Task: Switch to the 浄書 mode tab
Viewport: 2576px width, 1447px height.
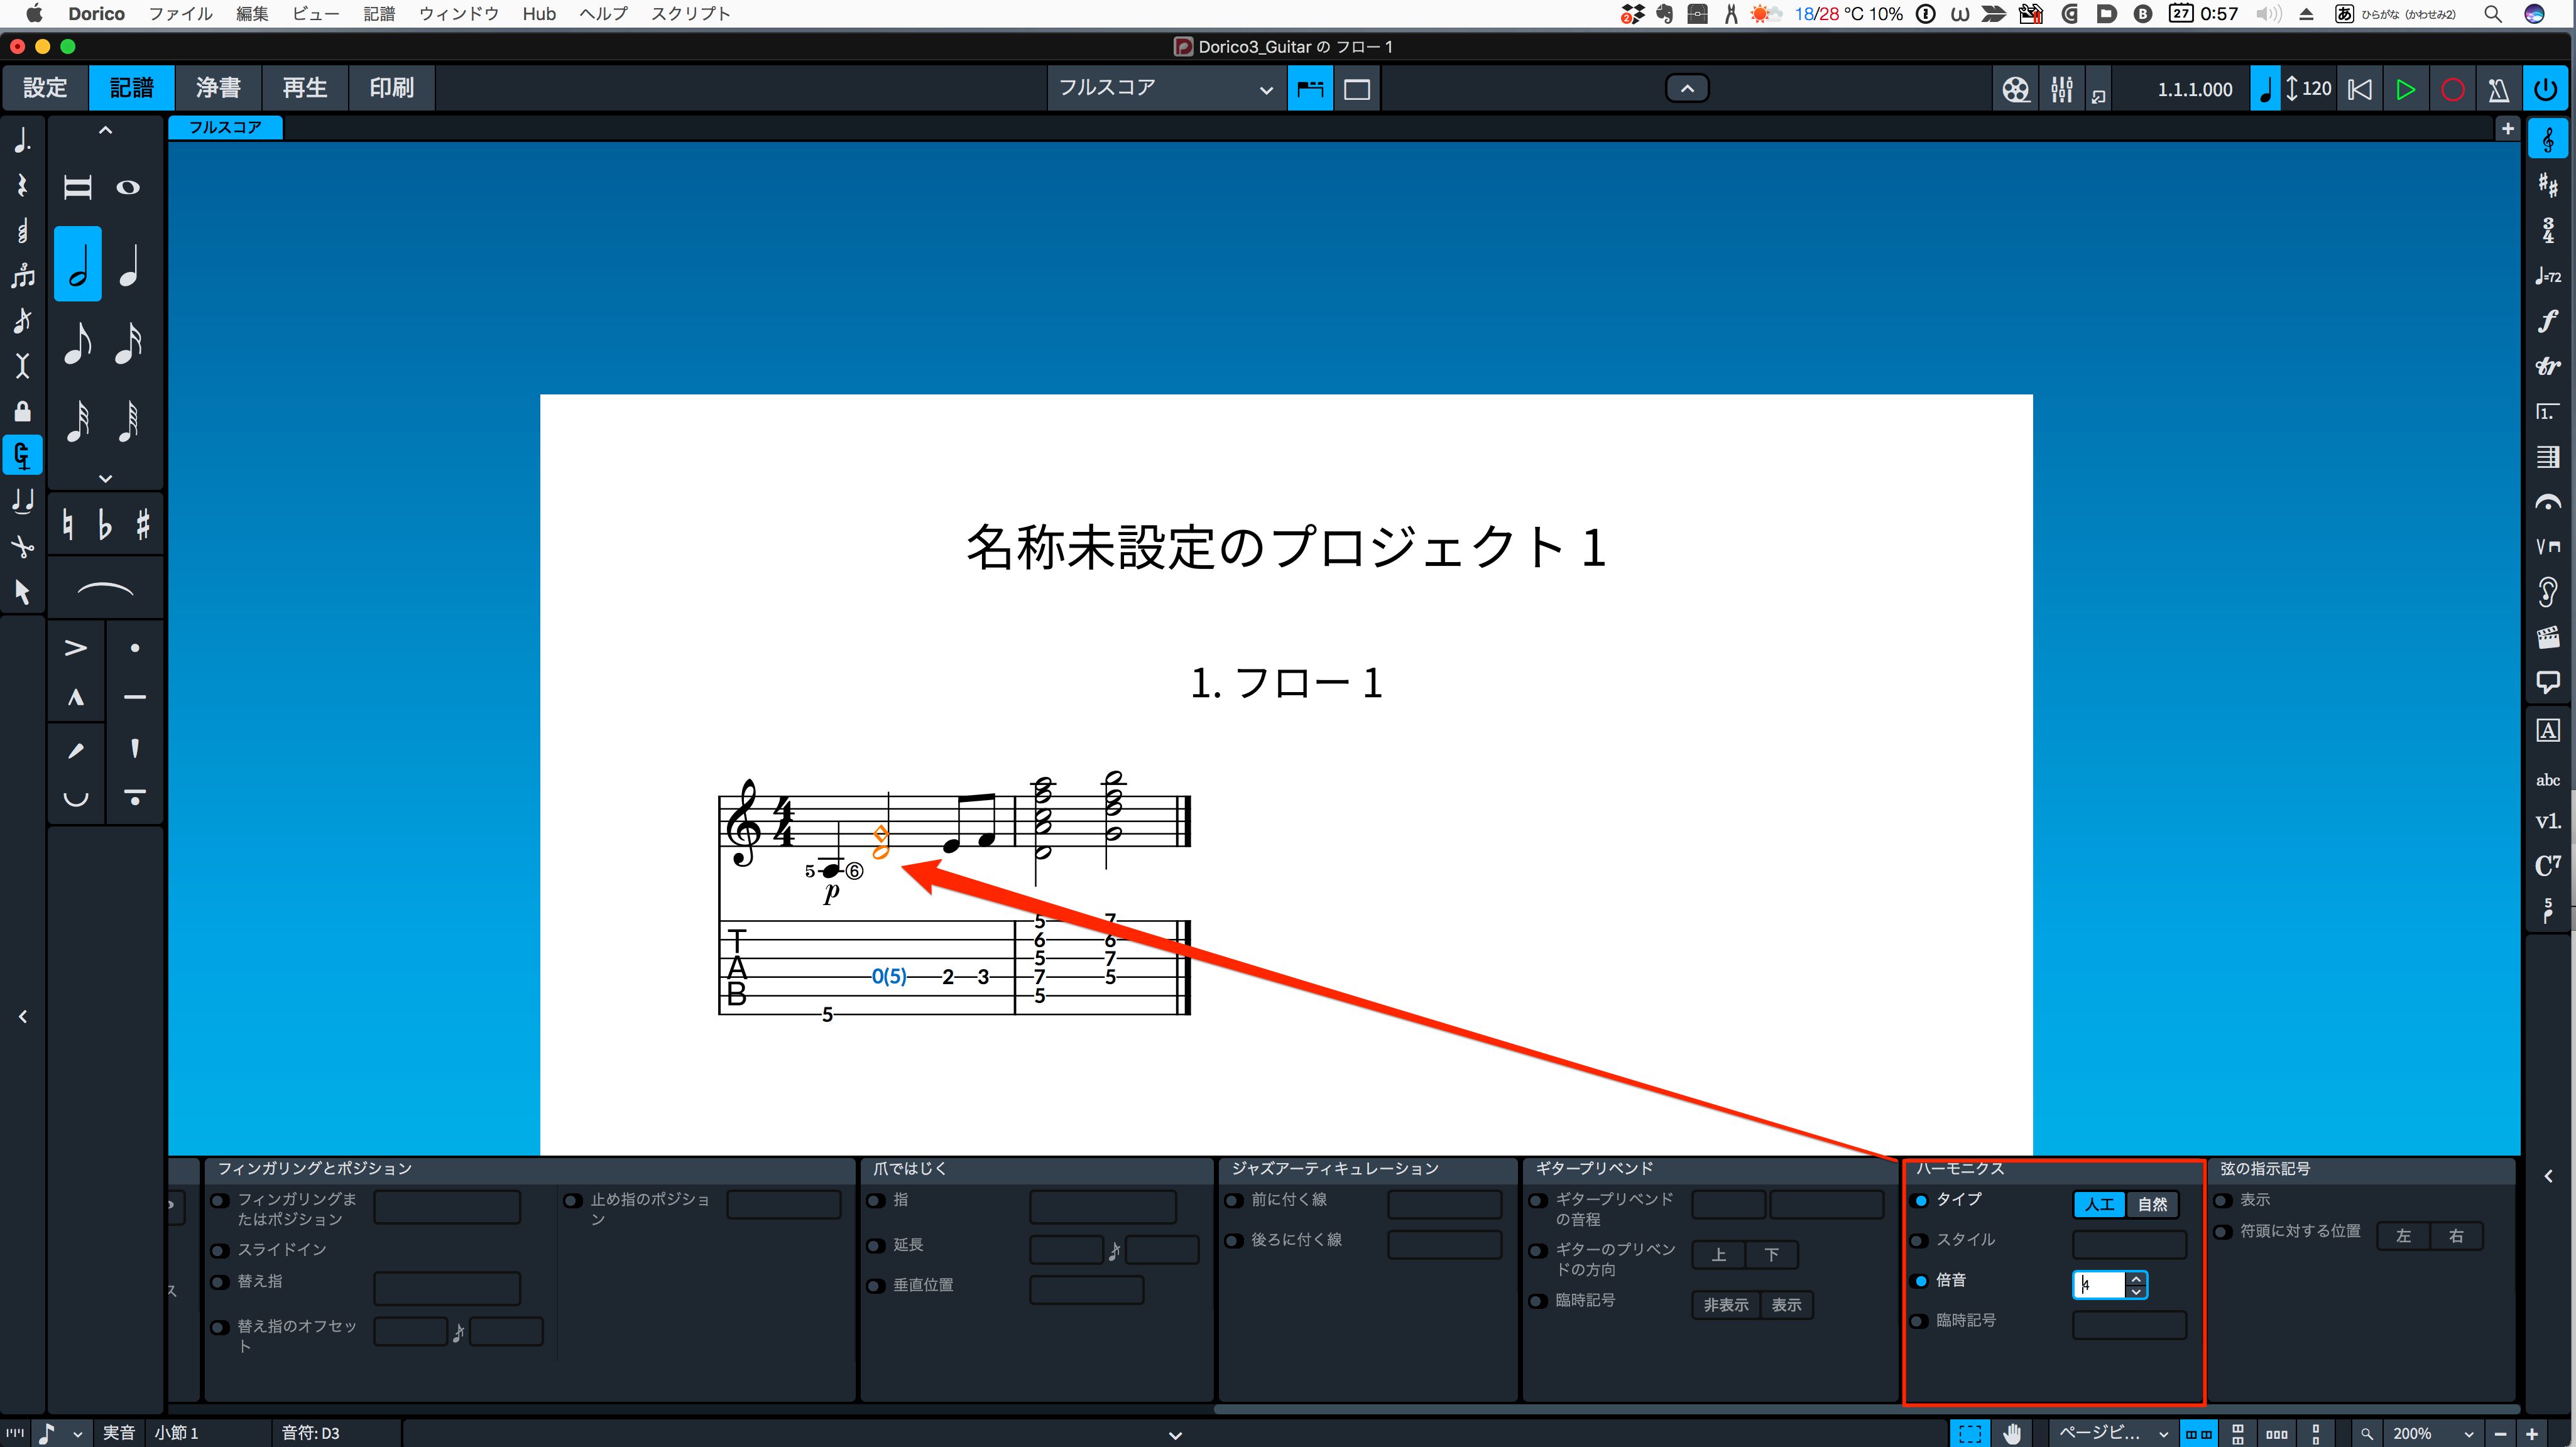Action: [218, 88]
